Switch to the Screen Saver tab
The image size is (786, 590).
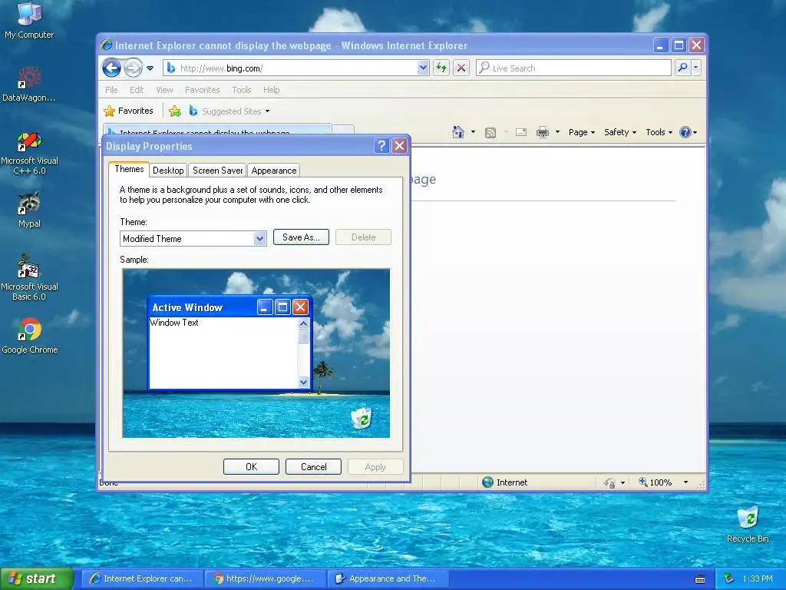click(217, 171)
